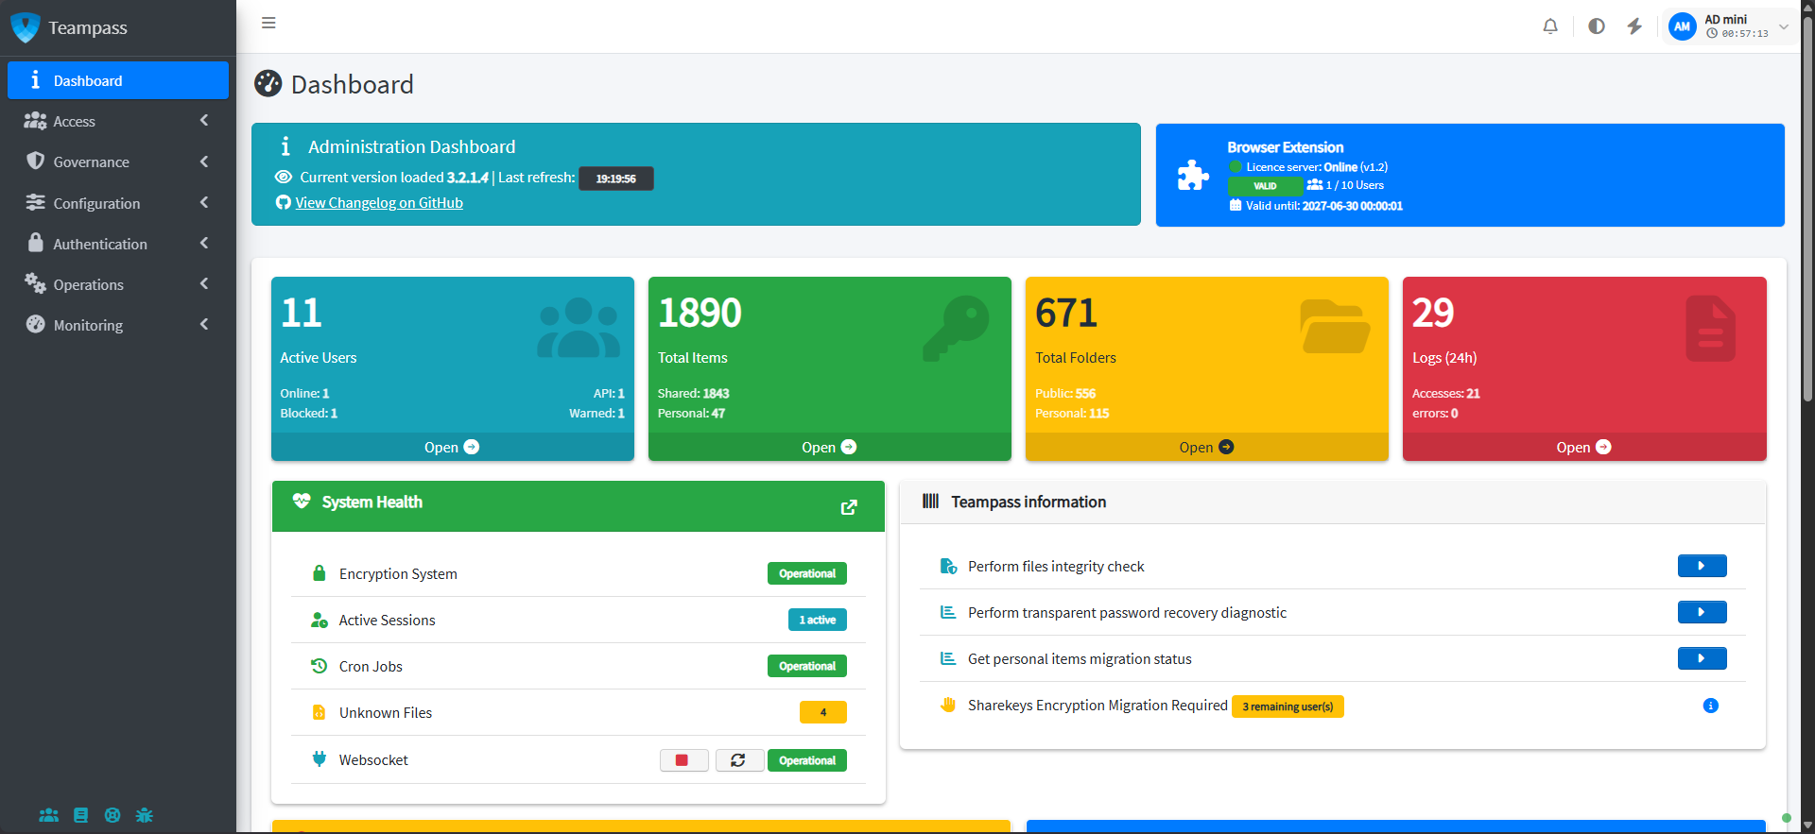This screenshot has width=1815, height=834.
Task: Click the book icon in sidebar footer
Action: (81, 815)
